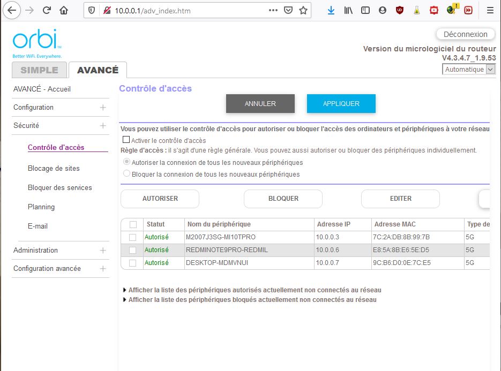Expand the Configuration sidebar section
The image size is (501, 371).
point(103,108)
